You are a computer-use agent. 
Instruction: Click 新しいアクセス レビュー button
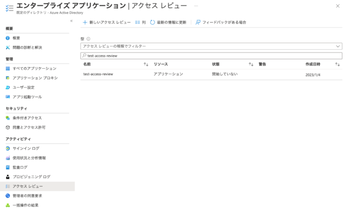click(107, 22)
